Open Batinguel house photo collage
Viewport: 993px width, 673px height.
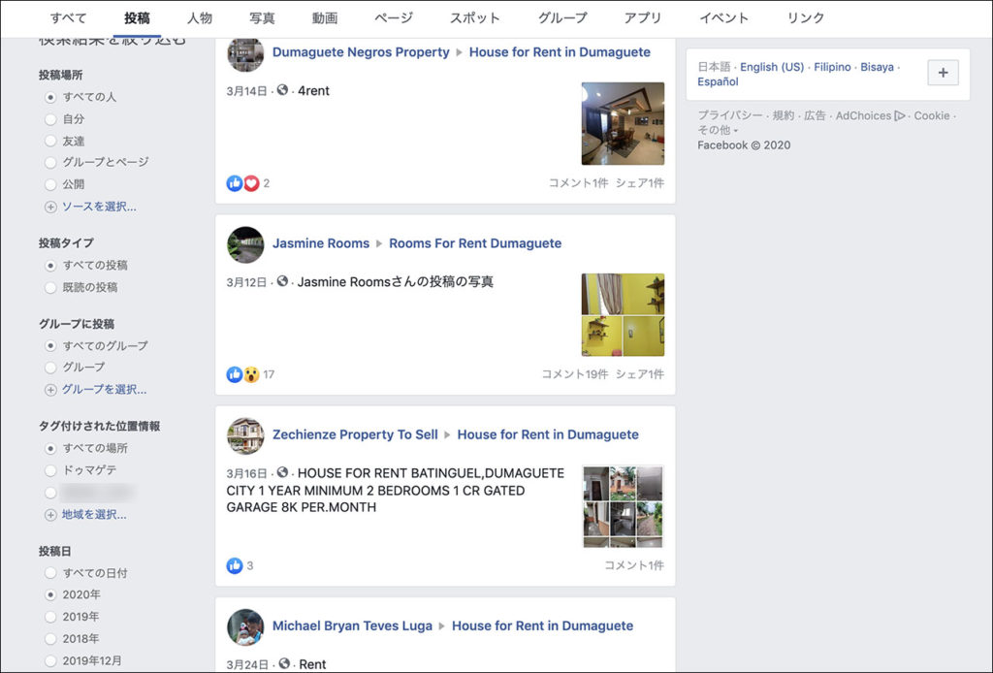coord(624,506)
